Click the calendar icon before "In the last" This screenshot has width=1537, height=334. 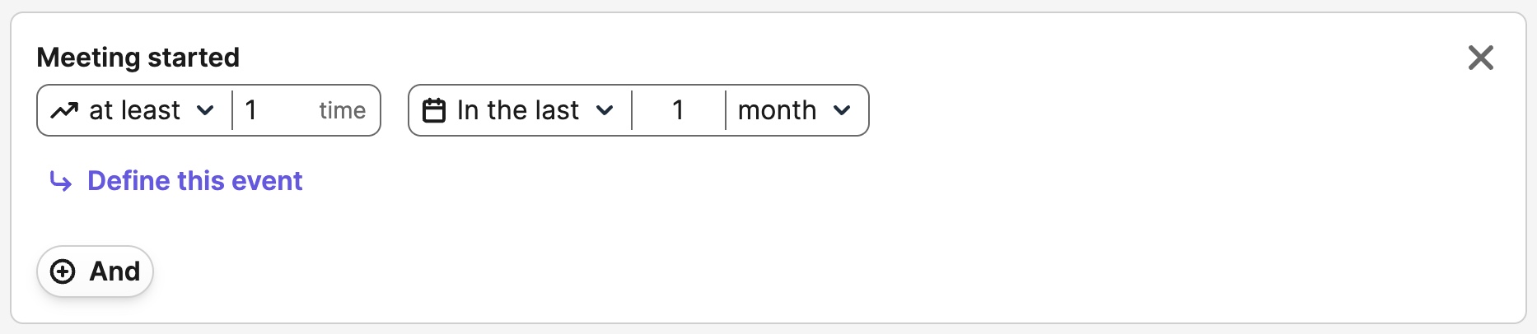[x=434, y=110]
